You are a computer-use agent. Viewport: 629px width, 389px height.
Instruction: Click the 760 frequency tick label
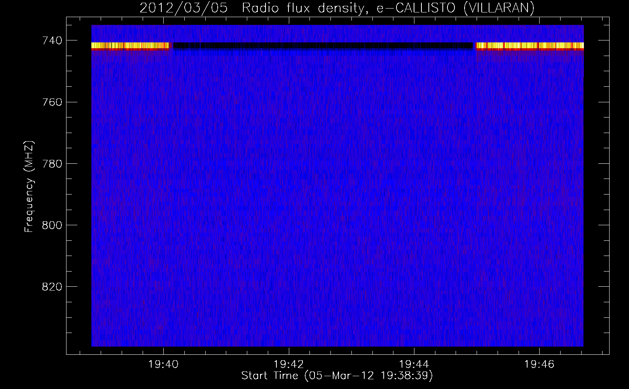(x=52, y=102)
